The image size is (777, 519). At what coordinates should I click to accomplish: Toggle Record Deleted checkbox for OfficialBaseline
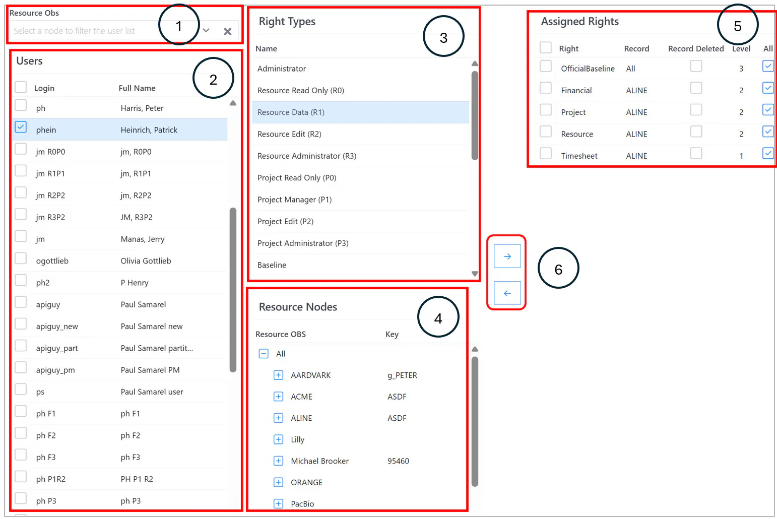pyautogui.click(x=696, y=66)
